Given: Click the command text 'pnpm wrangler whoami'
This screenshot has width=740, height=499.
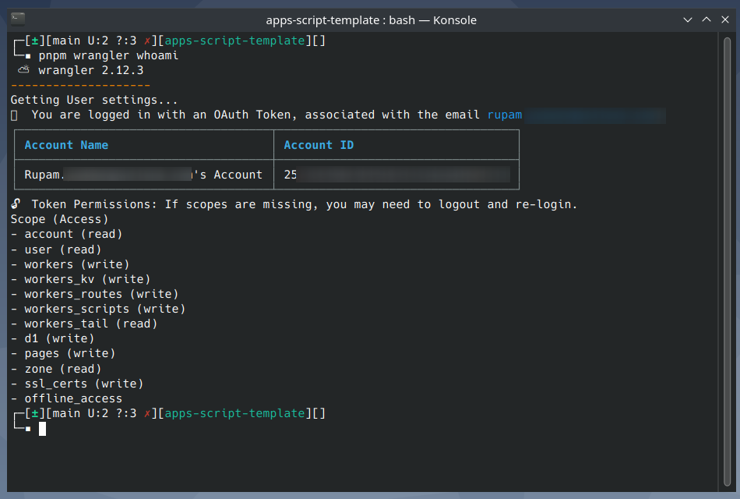Looking at the screenshot, I should pyautogui.click(x=108, y=56).
